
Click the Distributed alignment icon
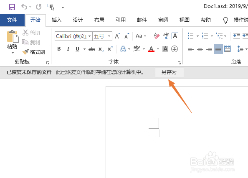228,49
